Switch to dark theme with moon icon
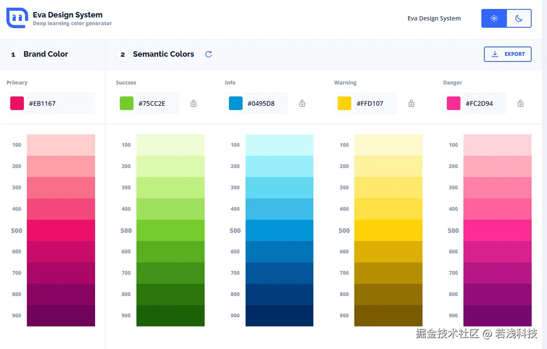This screenshot has height=349, width=547. click(519, 18)
